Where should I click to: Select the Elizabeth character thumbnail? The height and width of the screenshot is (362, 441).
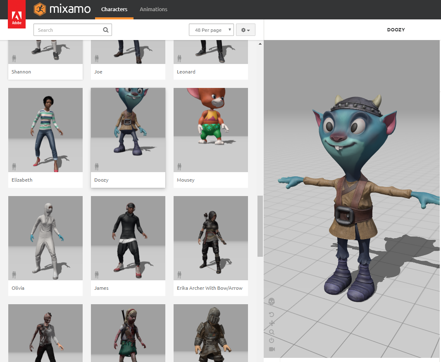click(x=45, y=130)
